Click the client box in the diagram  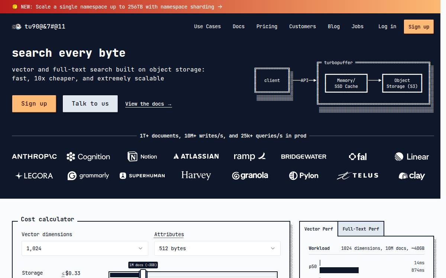[272, 80]
